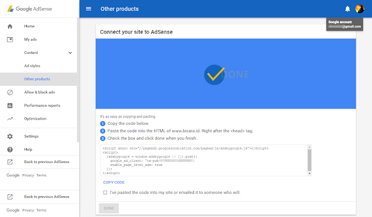
Task: Click the Google AdSense logo
Action: tap(30, 9)
